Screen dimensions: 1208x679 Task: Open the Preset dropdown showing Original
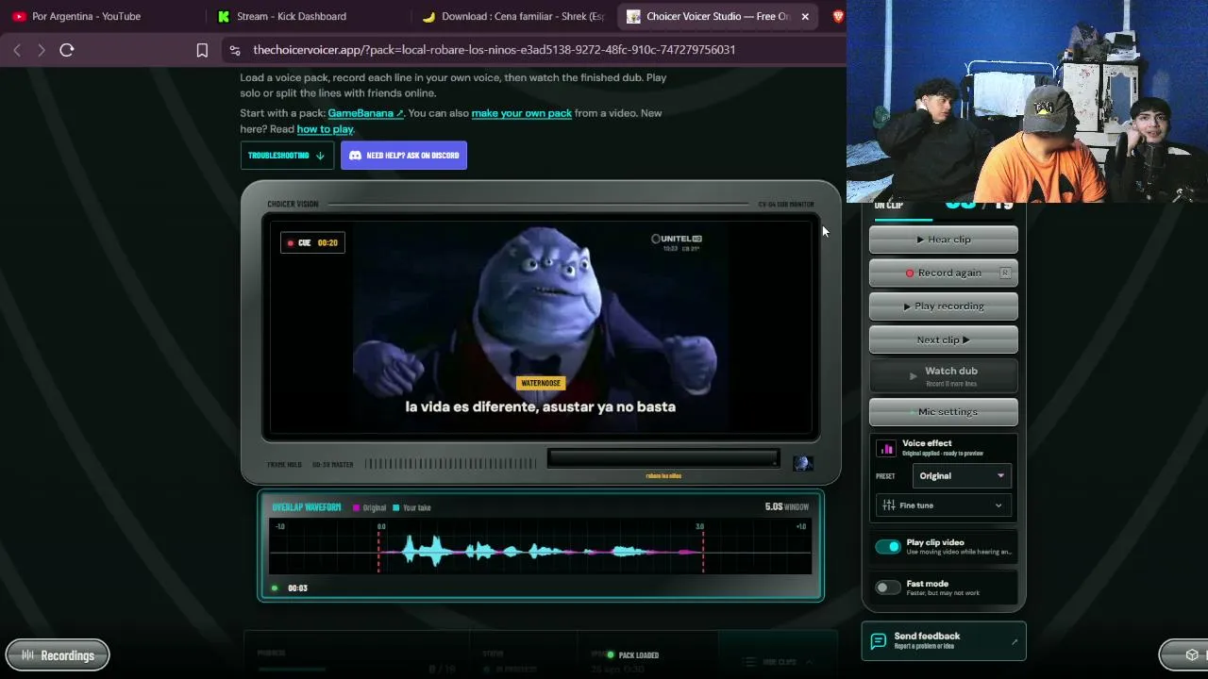962,476
